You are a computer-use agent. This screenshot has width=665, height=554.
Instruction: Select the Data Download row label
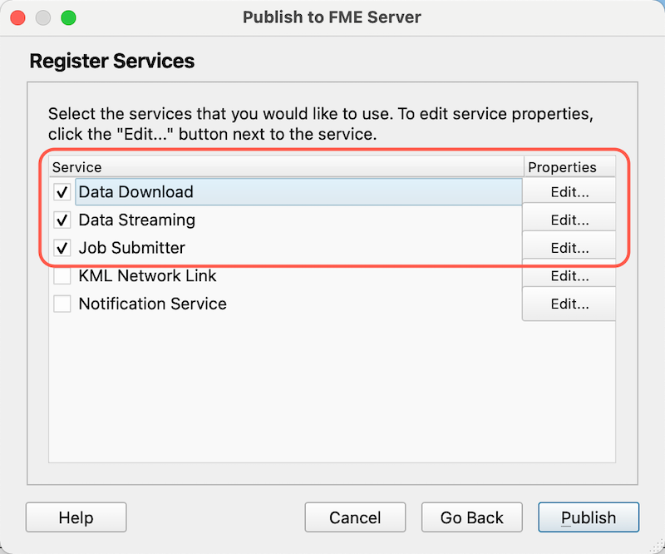[x=136, y=192]
